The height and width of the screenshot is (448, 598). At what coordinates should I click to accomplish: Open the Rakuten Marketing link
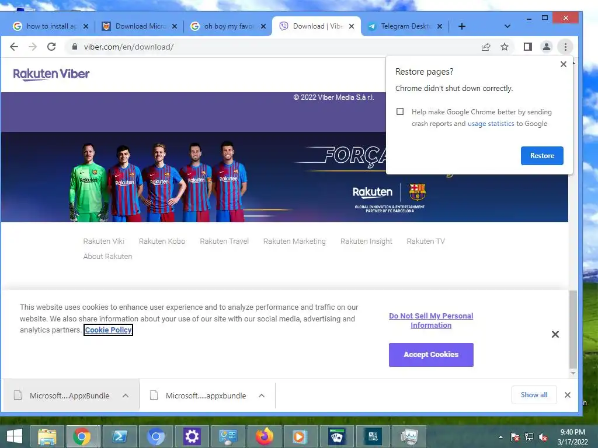(294, 241)
